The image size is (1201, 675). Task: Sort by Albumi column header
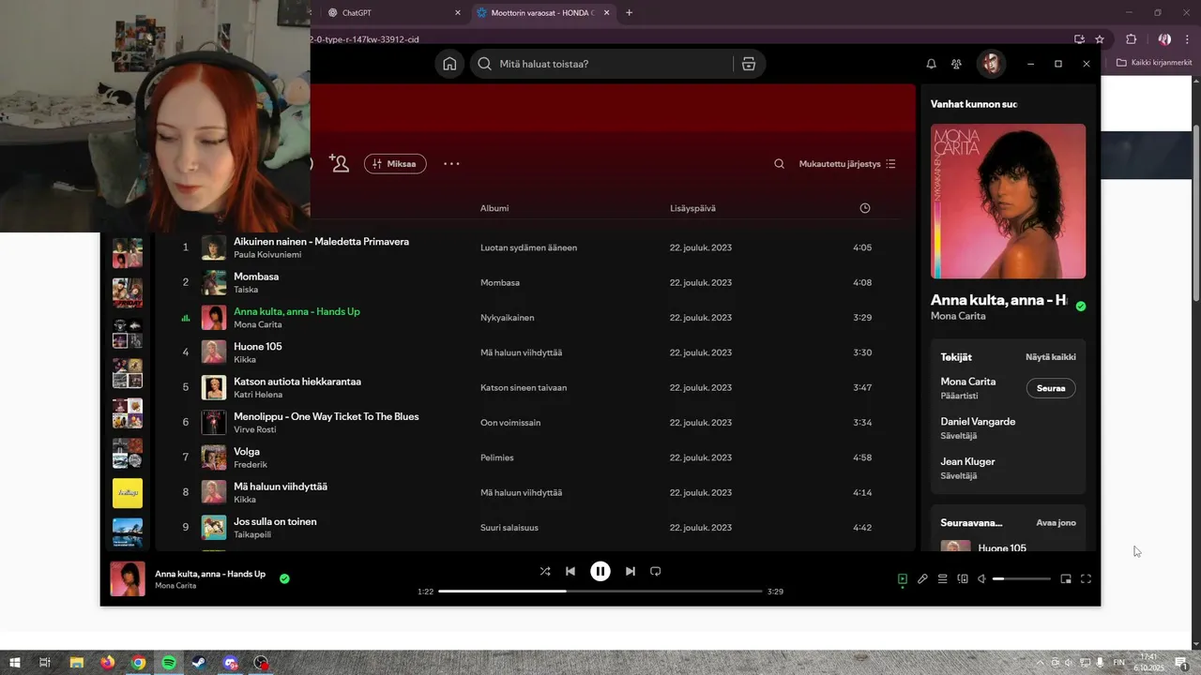(494, 208)
